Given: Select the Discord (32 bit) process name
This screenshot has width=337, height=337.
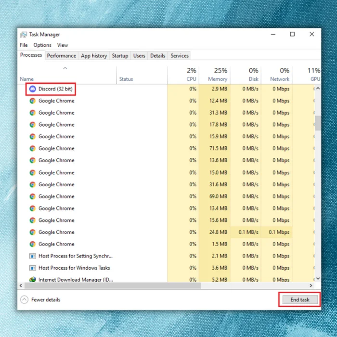Looking at the screenshot, I should (x=55, y=89).
